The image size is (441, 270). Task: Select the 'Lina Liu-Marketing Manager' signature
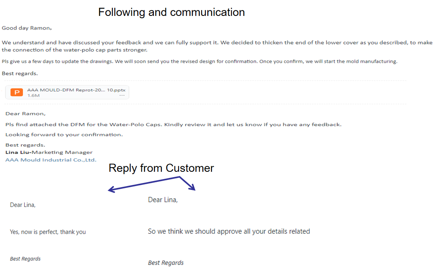pos(49,152)
